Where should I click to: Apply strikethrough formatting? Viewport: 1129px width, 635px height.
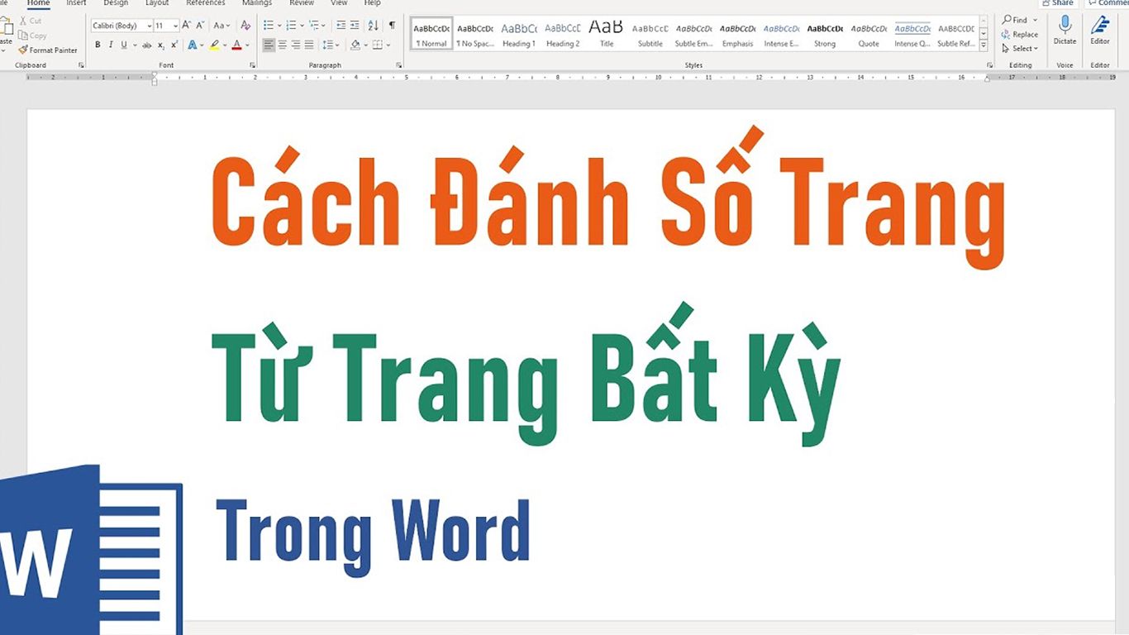tap(146, 45)
